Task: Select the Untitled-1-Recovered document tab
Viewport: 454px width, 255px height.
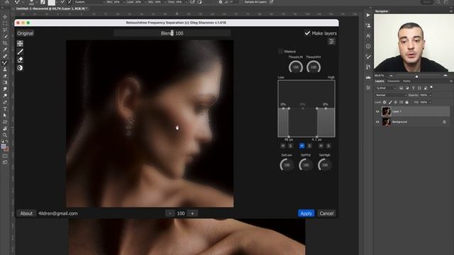Action: [x=52, y=8]
